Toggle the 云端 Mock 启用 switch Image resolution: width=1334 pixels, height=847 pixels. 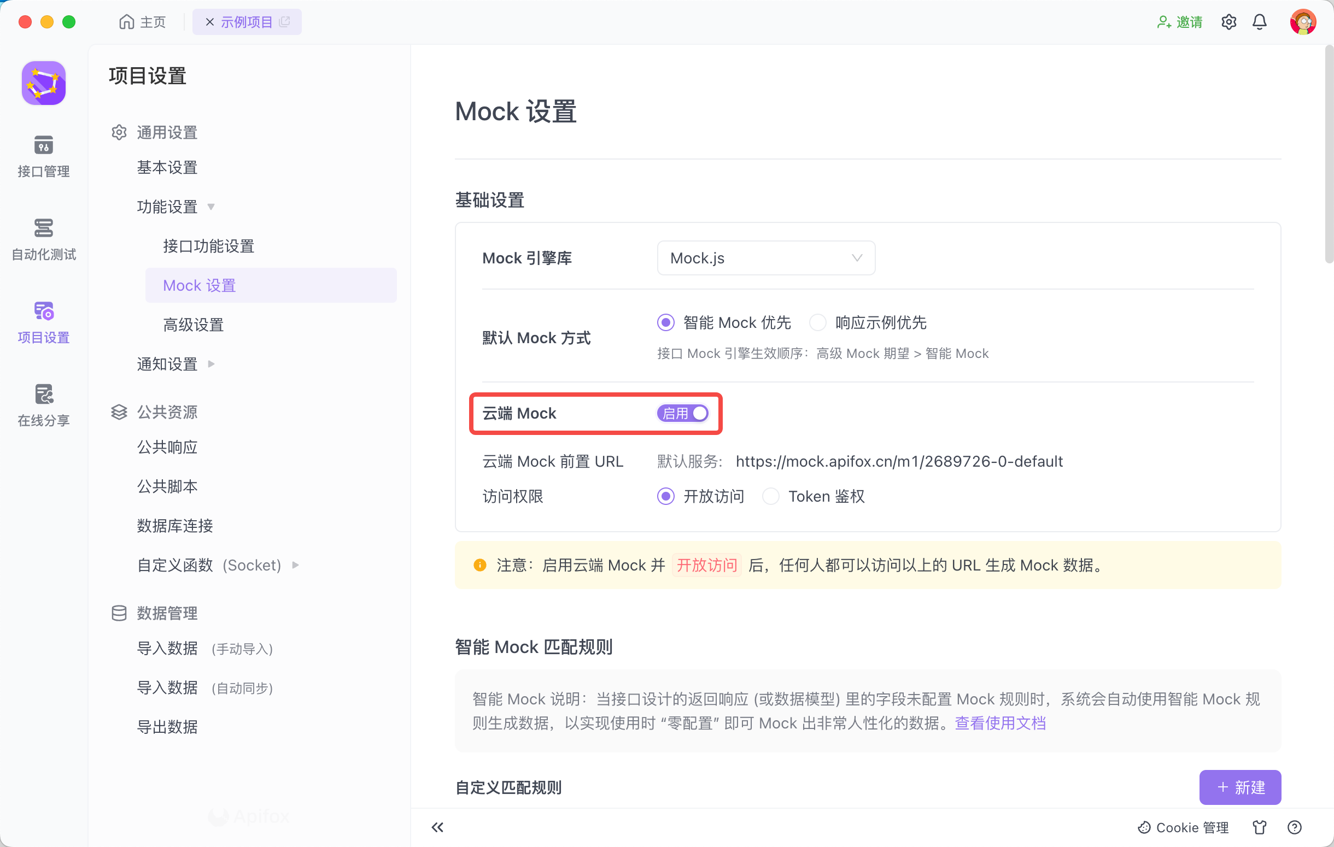[x=682, y=413]
